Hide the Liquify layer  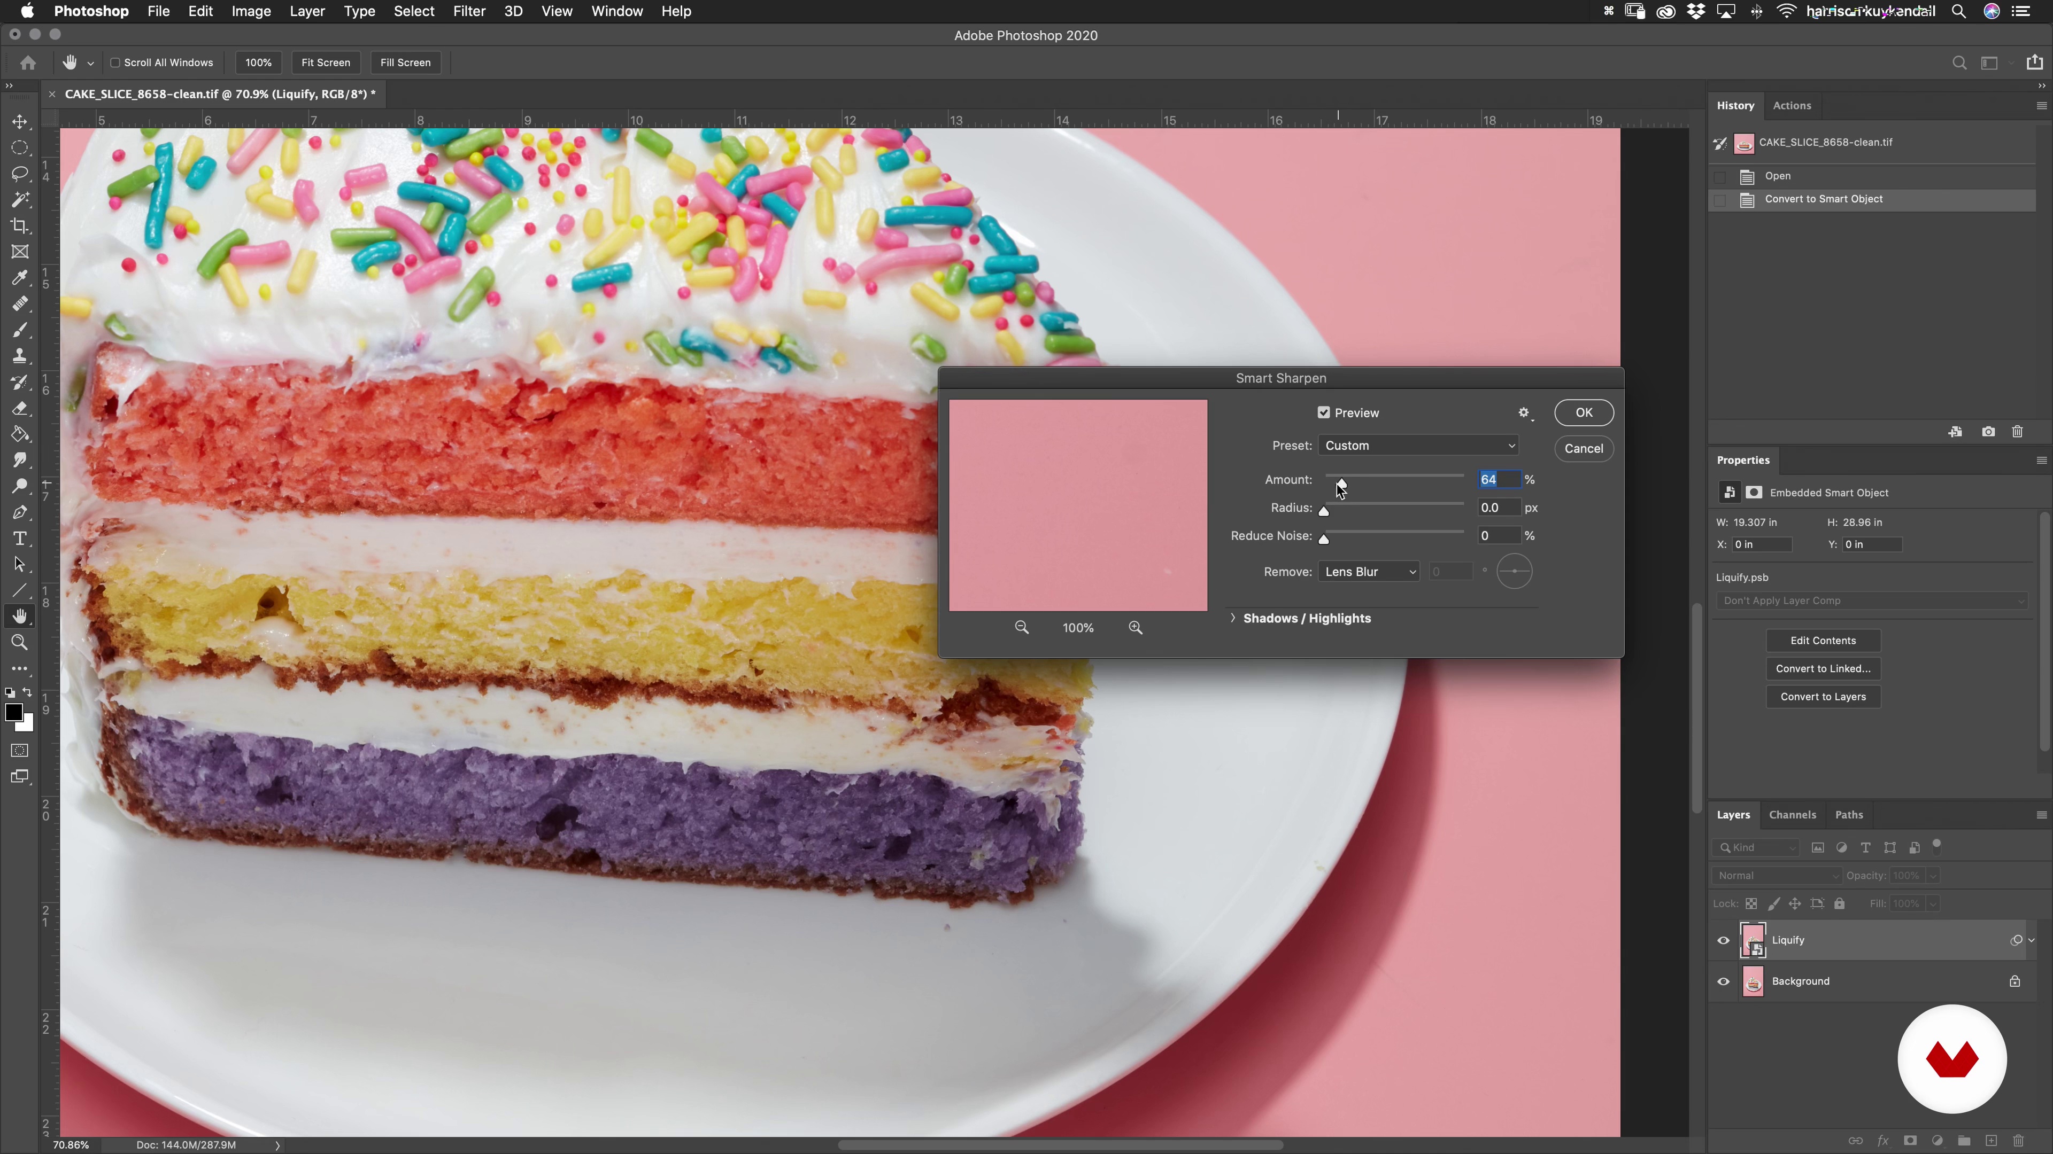[x=1723, y=940]
